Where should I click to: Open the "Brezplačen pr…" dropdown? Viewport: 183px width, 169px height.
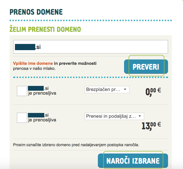click(107, 90)
